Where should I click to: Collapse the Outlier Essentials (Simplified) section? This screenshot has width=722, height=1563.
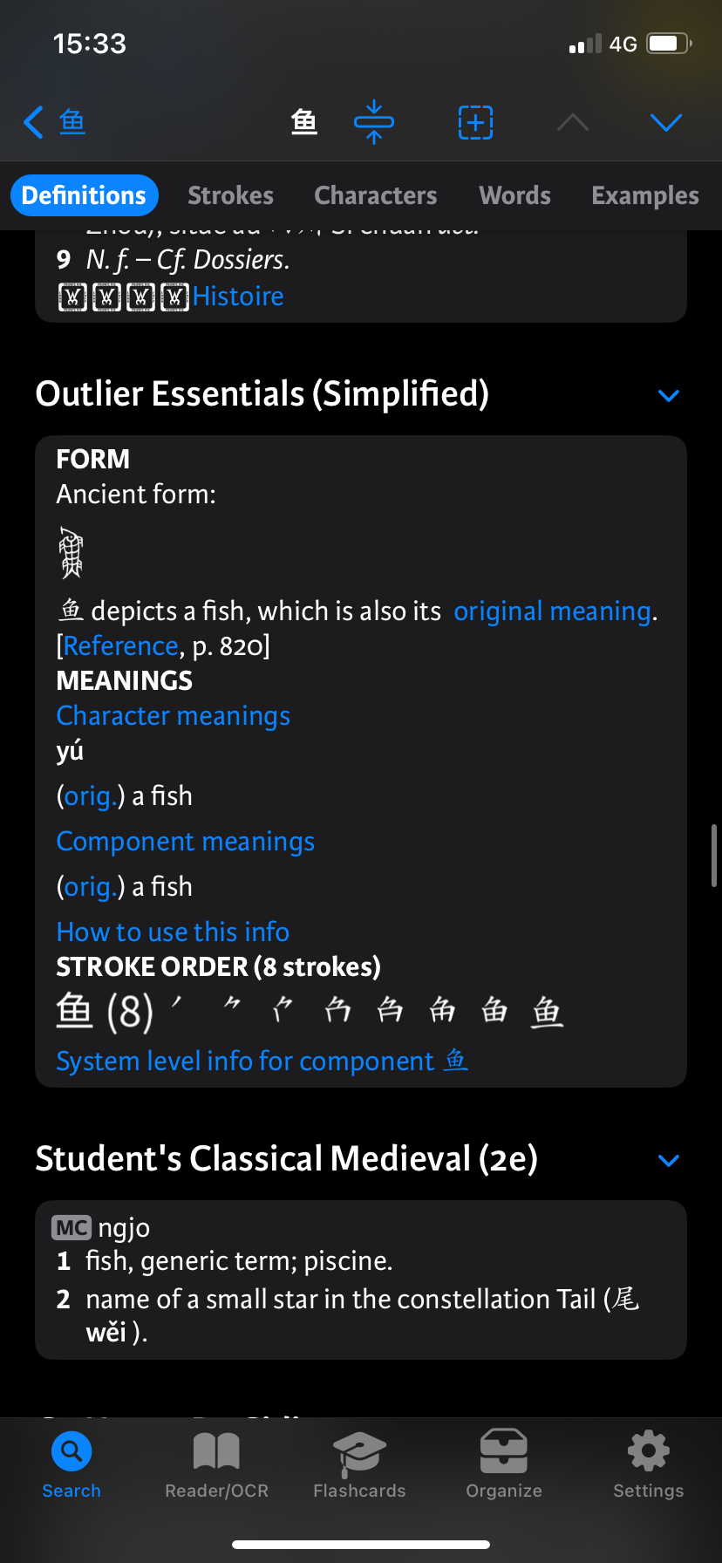[x=668, y=396]
